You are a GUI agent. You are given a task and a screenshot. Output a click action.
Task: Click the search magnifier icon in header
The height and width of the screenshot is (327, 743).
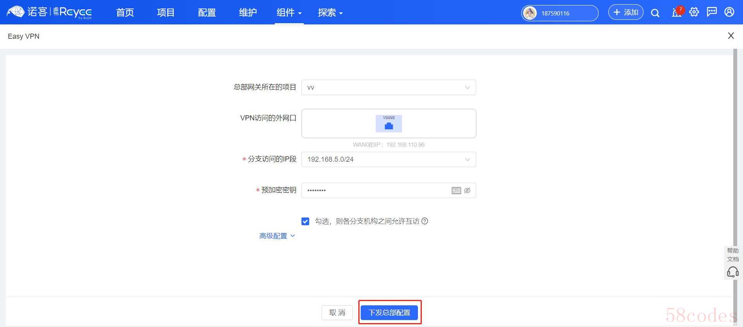click(x=655, y=13)
